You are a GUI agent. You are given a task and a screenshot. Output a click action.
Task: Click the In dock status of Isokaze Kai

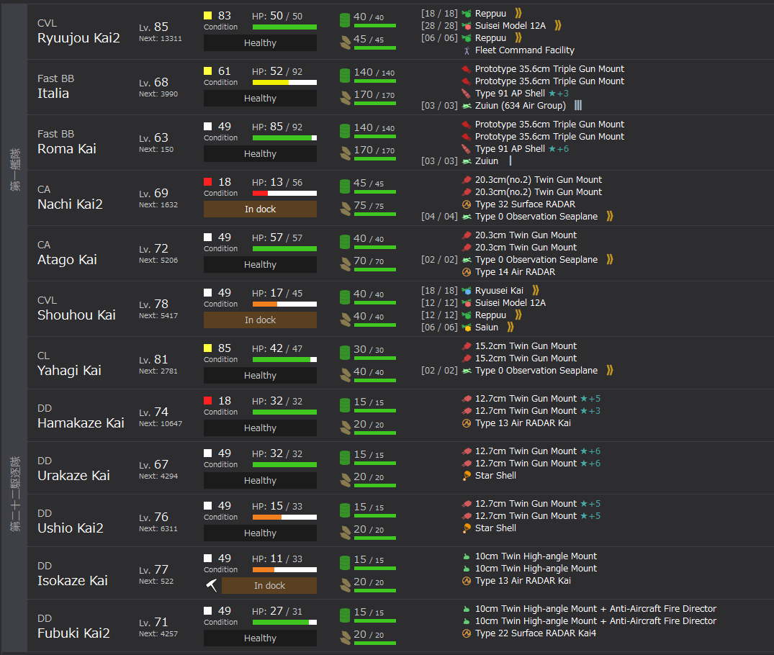(x=269, y=585)
